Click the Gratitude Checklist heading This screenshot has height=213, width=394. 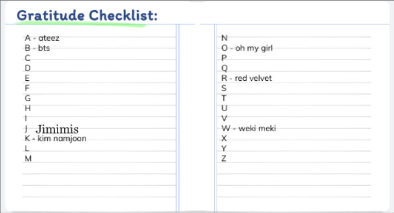[x=87, y=15]
